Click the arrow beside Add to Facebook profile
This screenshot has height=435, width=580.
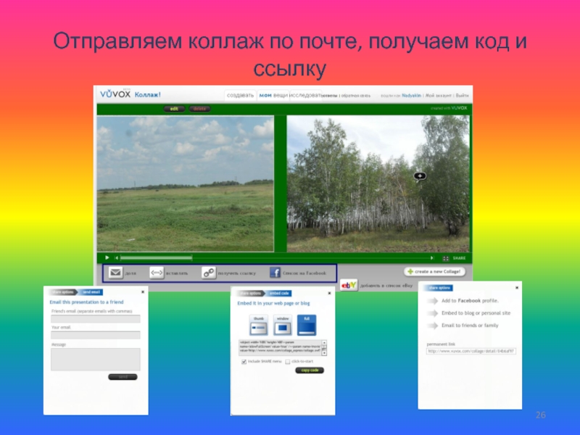coord(432,301)
